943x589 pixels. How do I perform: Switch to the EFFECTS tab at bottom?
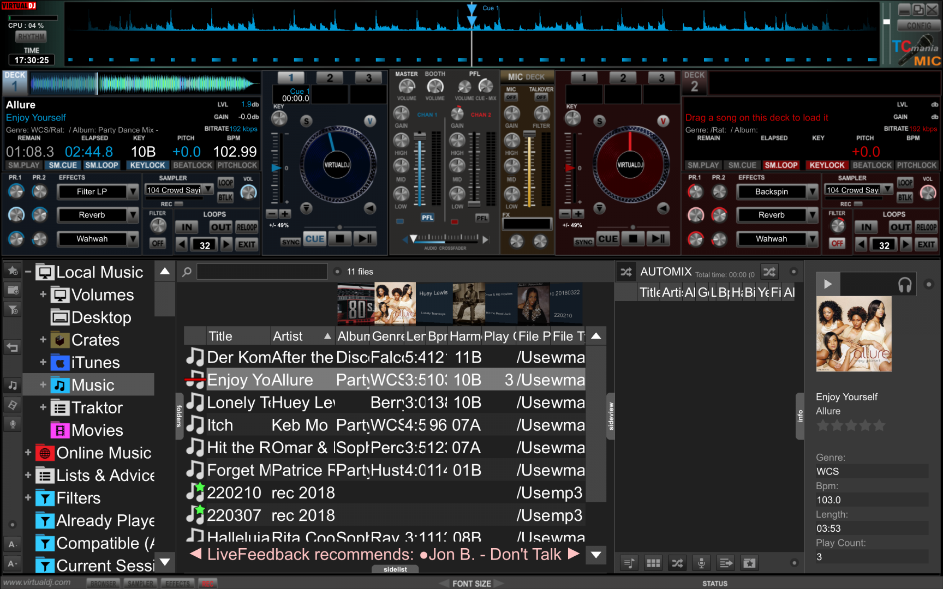click(177, 583)
